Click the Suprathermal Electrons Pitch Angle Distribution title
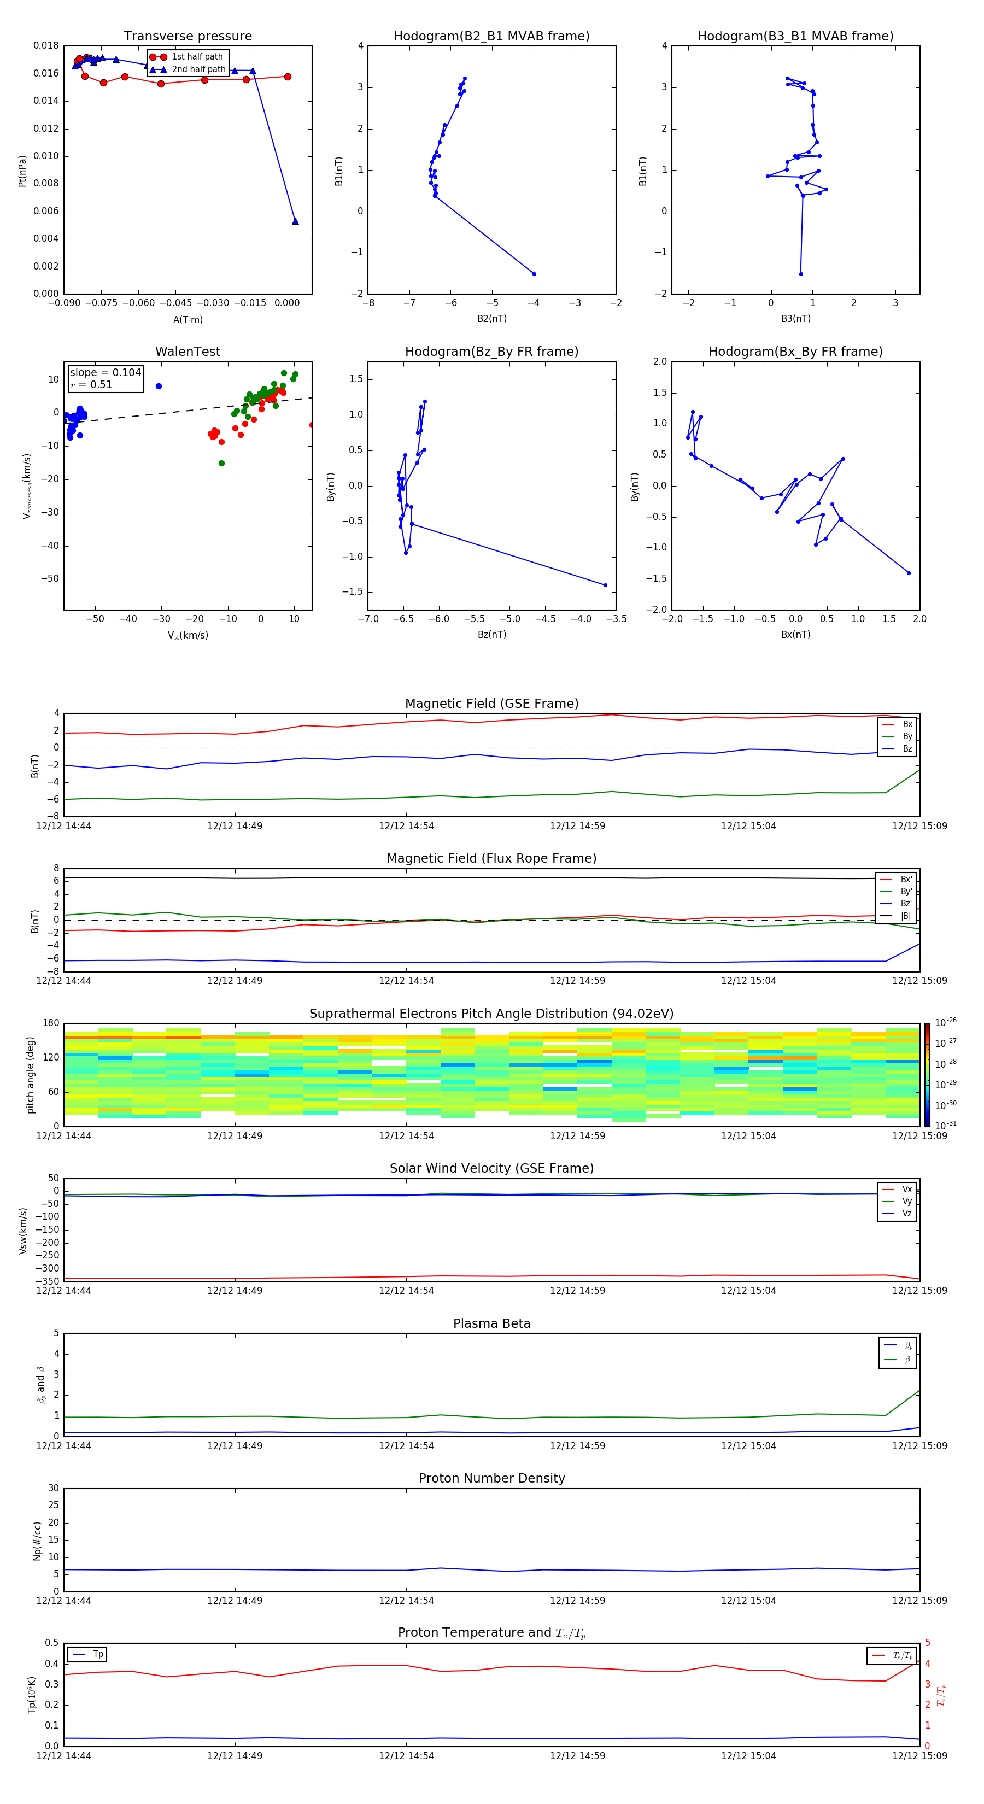 click(491, 1014)
